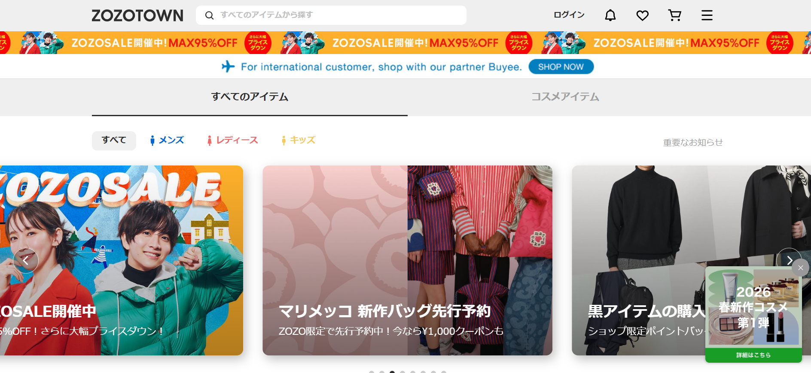
Task: Click the search magnifier icon
Action: pos(209,15)
